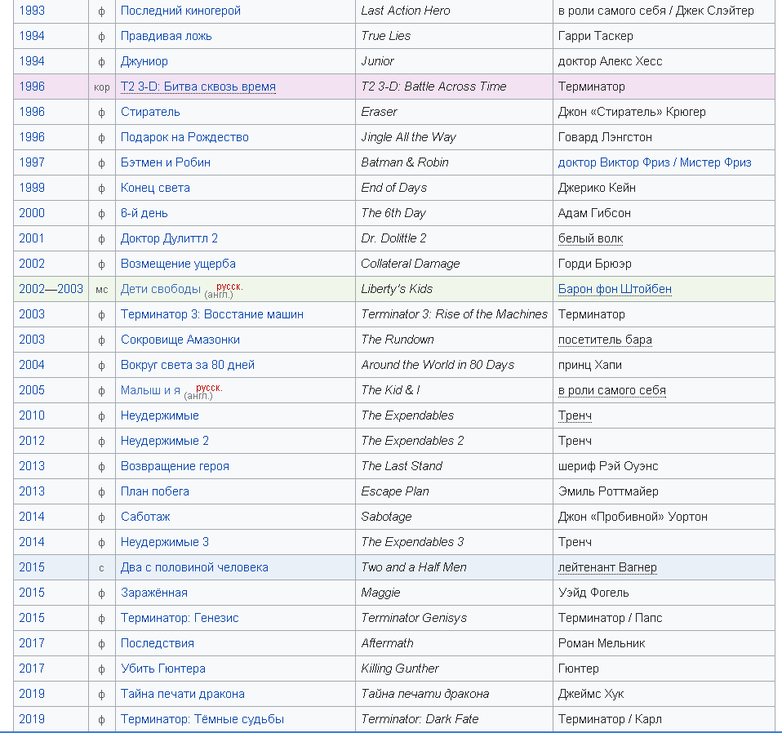
Task: Click the «Правдивая ложь» film link
Action: (x=166, y=36)
